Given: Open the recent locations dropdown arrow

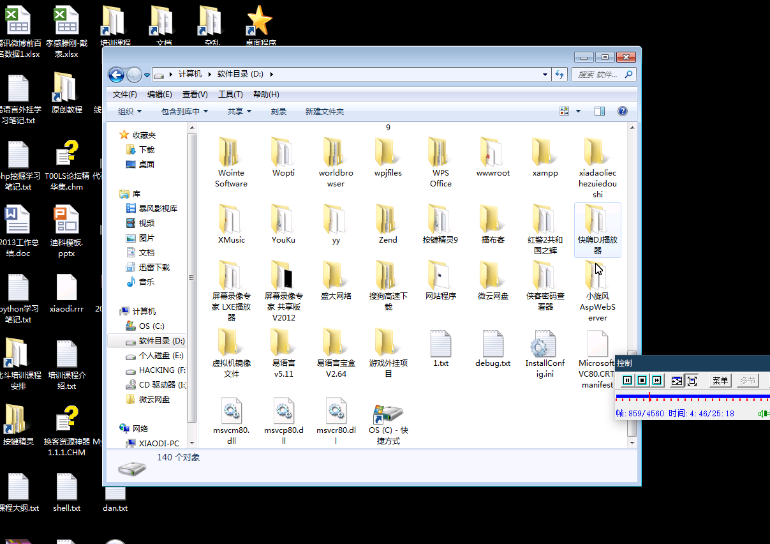Looking at the screenshot, I should coord(147,75).
